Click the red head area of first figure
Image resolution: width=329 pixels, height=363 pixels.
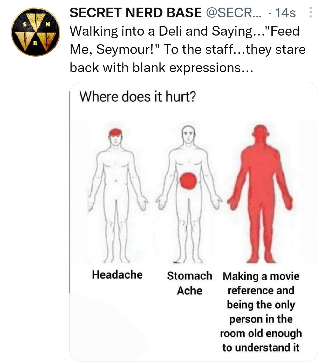coord(115,132)
